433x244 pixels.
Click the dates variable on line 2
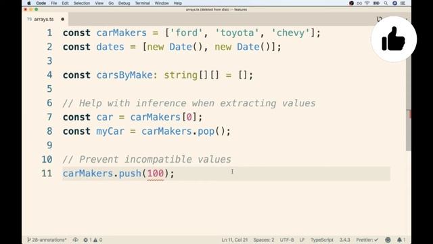point(110,47)
